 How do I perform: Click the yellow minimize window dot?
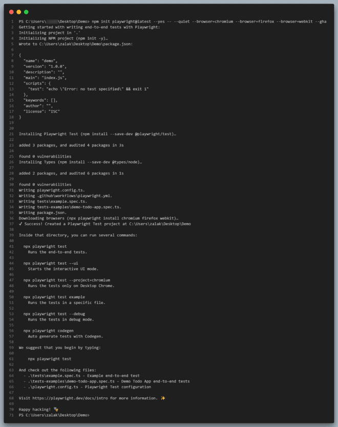pyautogui.click(x=19, y=12)
